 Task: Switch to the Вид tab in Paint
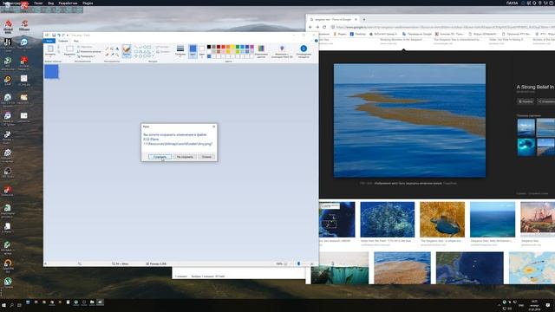[76, 41]
